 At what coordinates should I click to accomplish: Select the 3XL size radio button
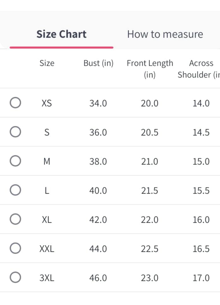coord(15,277)
